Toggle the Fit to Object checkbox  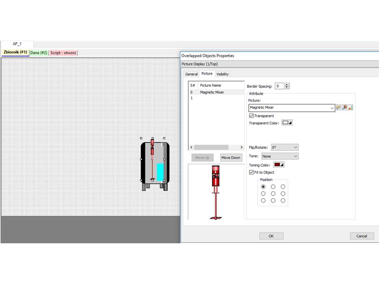click(252, 172)
